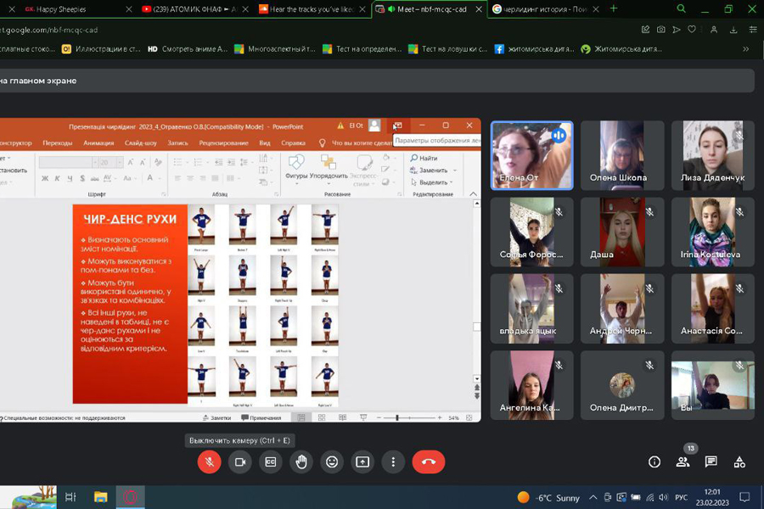Screen dimensions: 764x509
Task: Open the Тест на определен... bookmark
Action: coord(362,49)
